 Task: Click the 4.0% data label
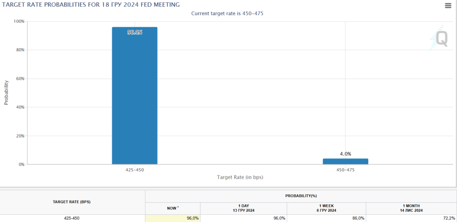(345, 154)
